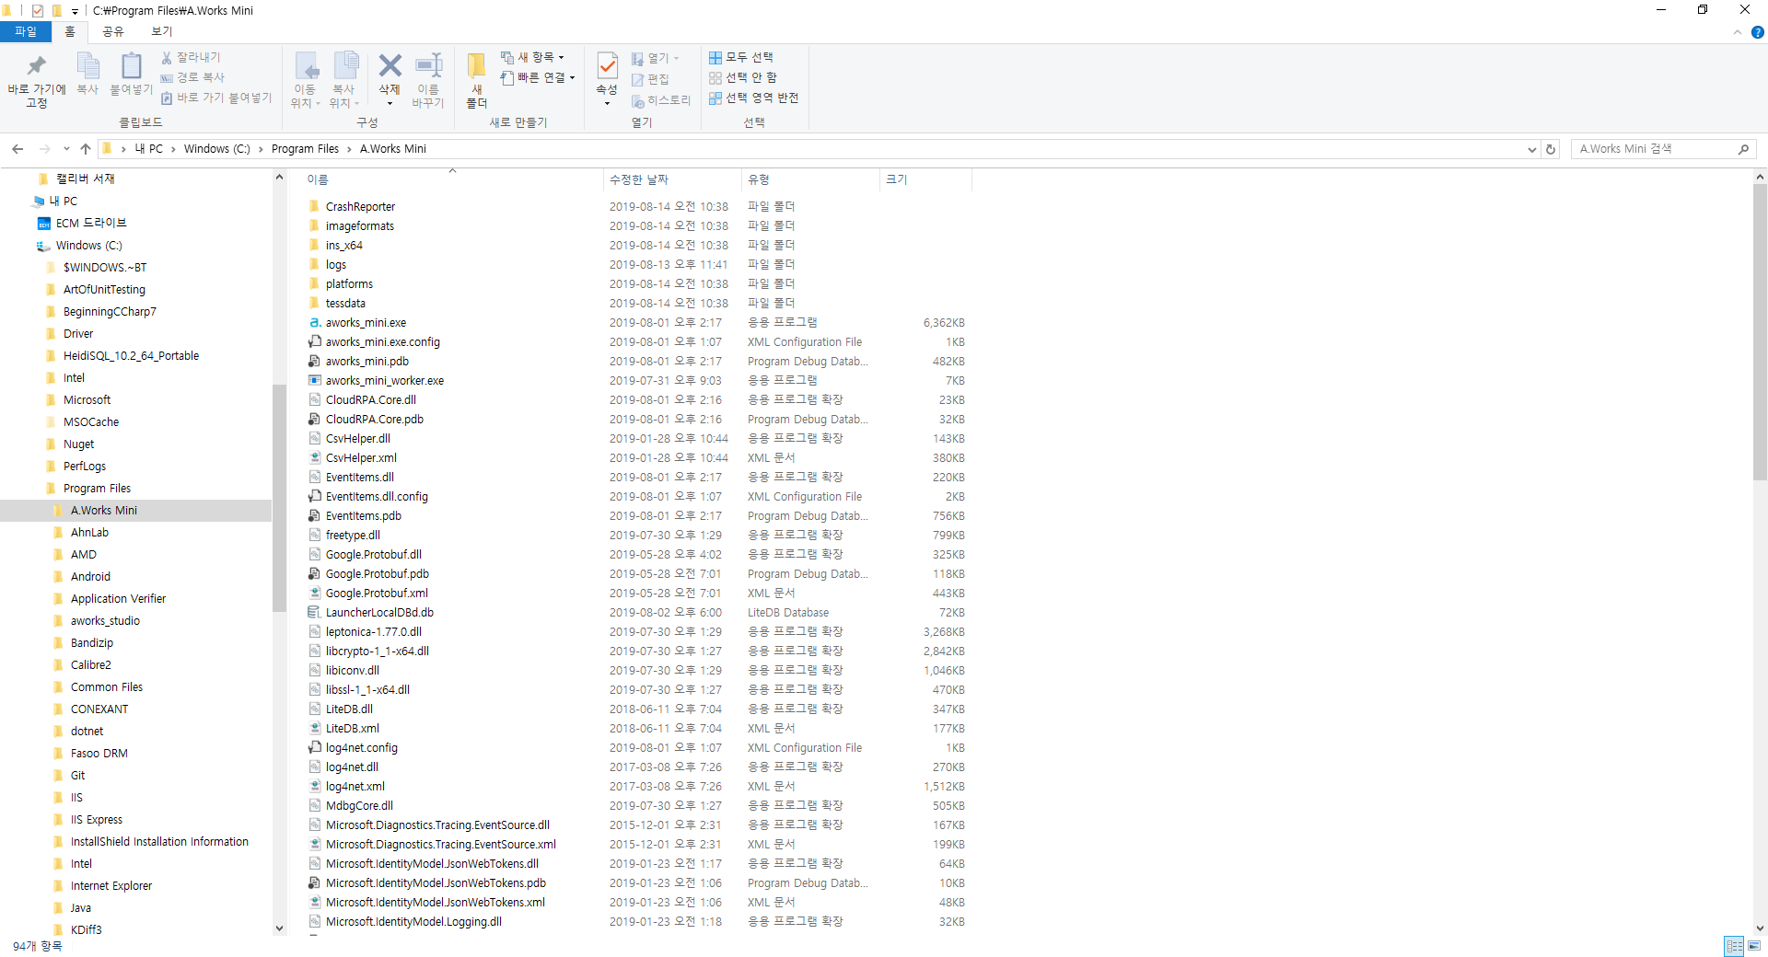
Task: Open recent locations dropdown arrow
Action: pyautogui.click(x=66, y=148)
